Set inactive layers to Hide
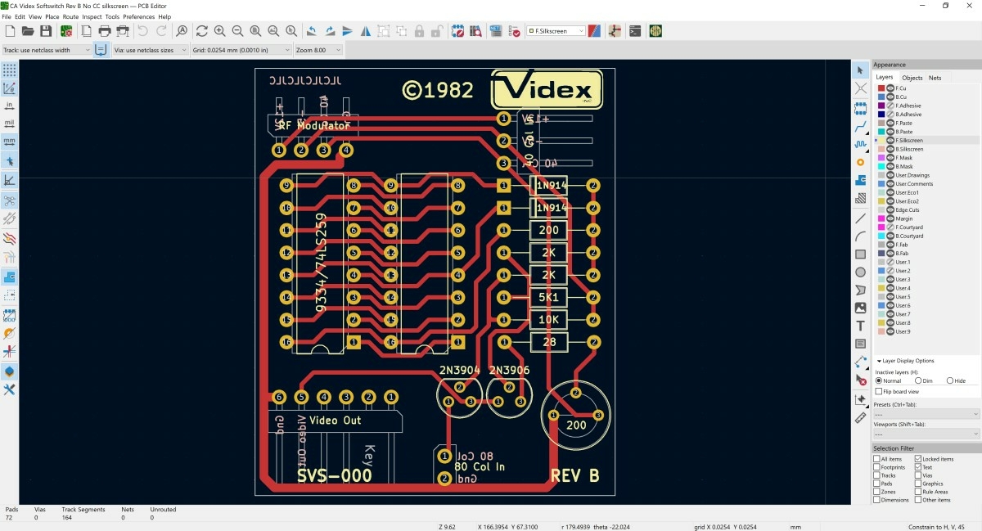982x531 pixels. [950, 380]
